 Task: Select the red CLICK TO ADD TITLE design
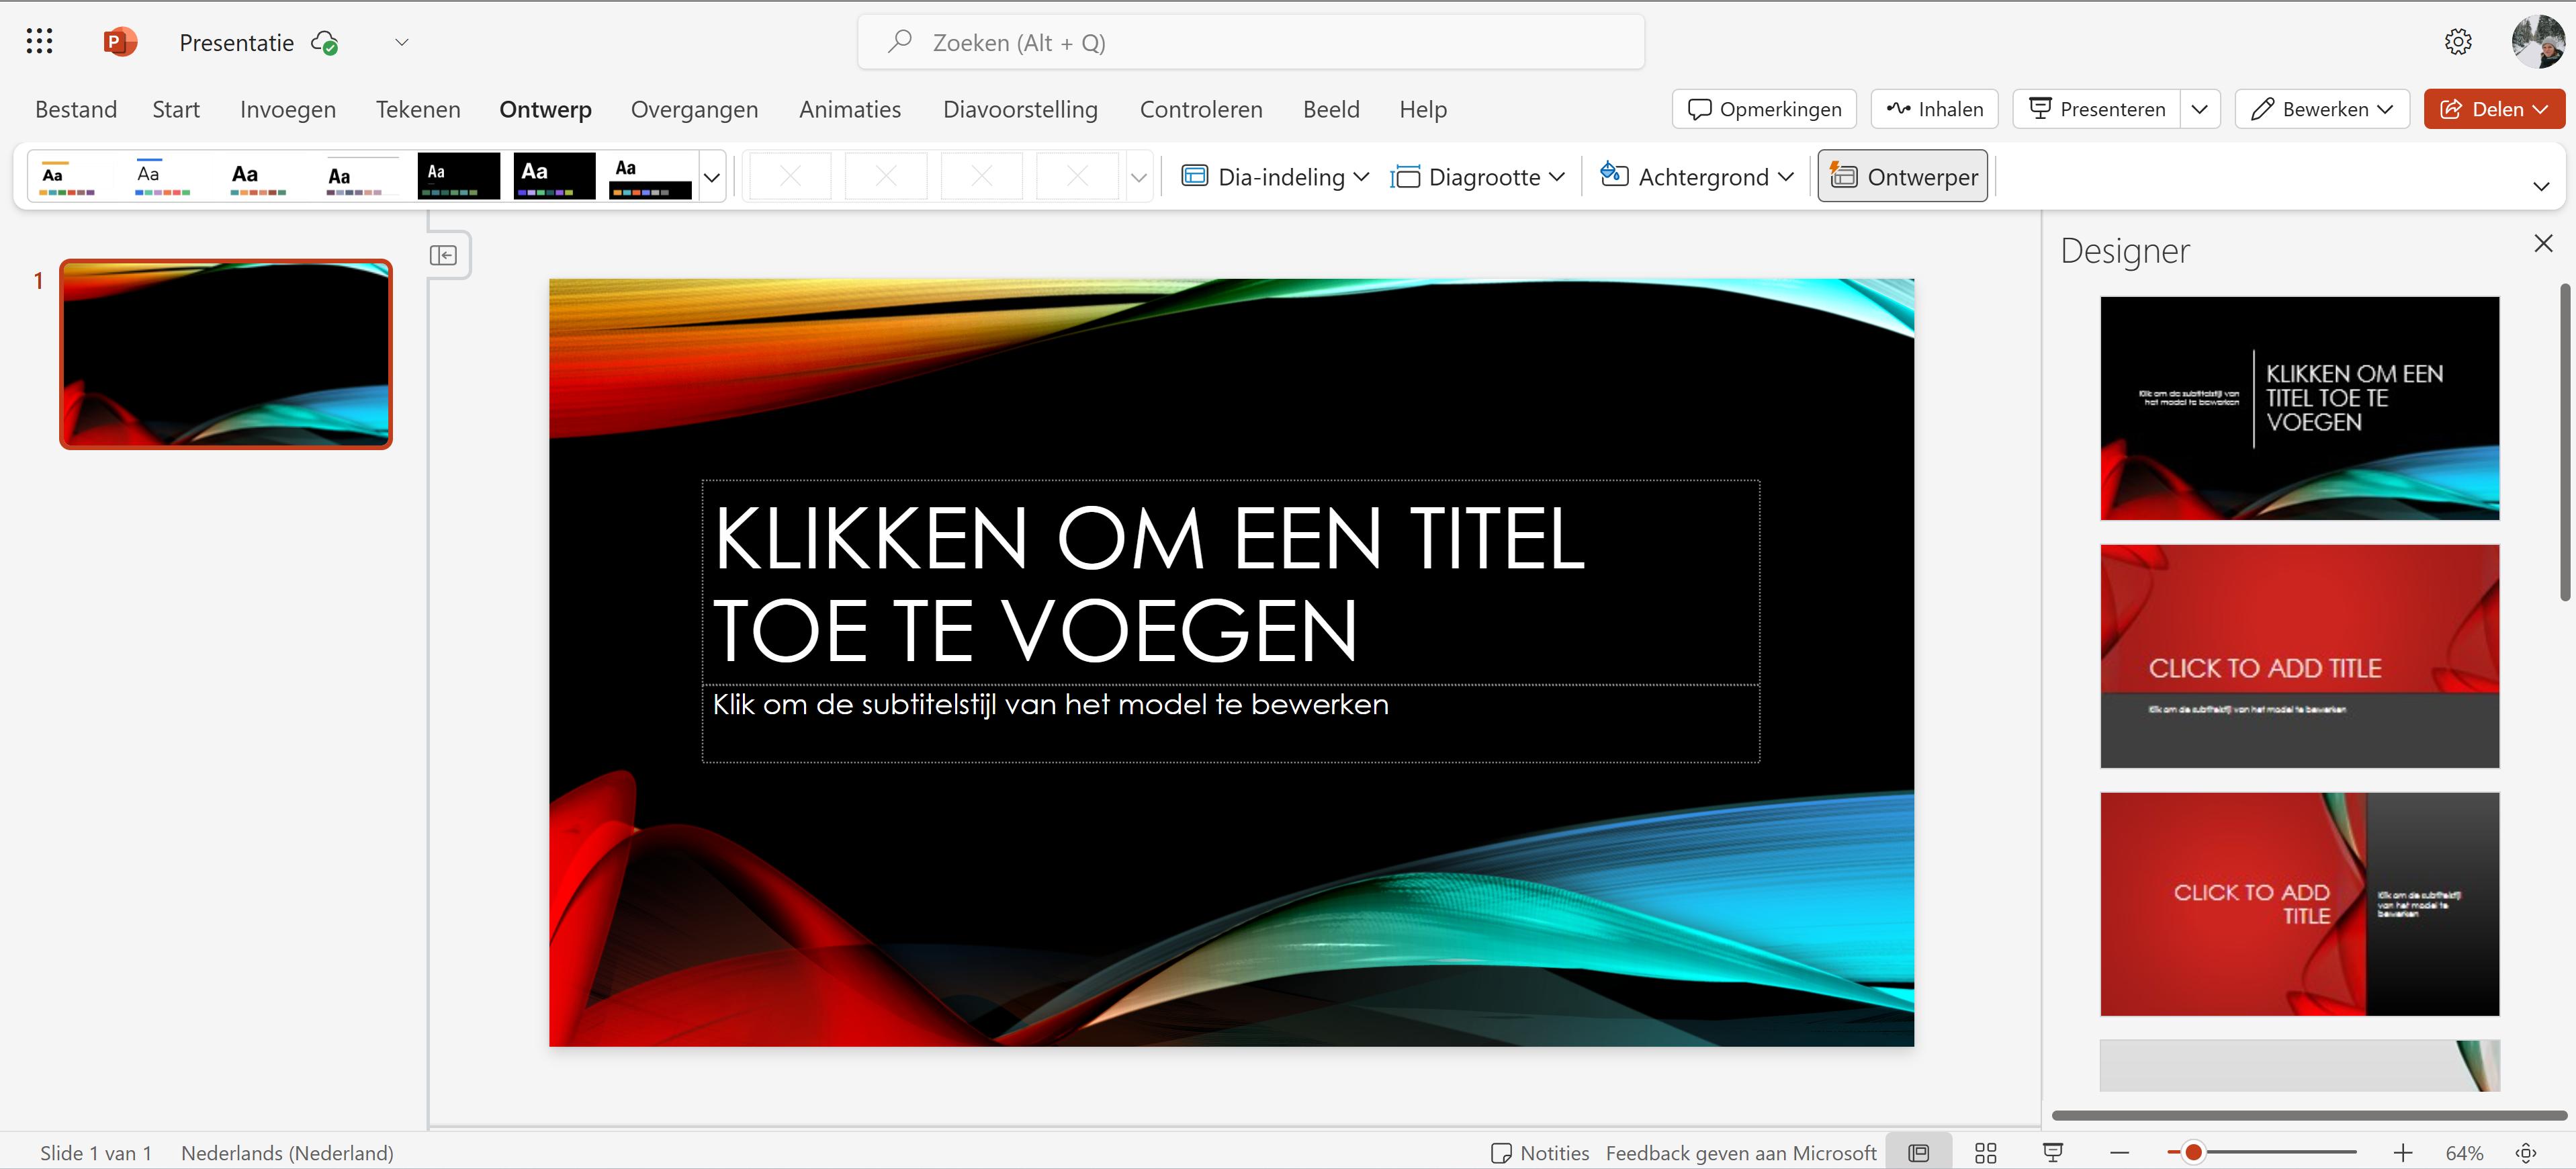2299,656
